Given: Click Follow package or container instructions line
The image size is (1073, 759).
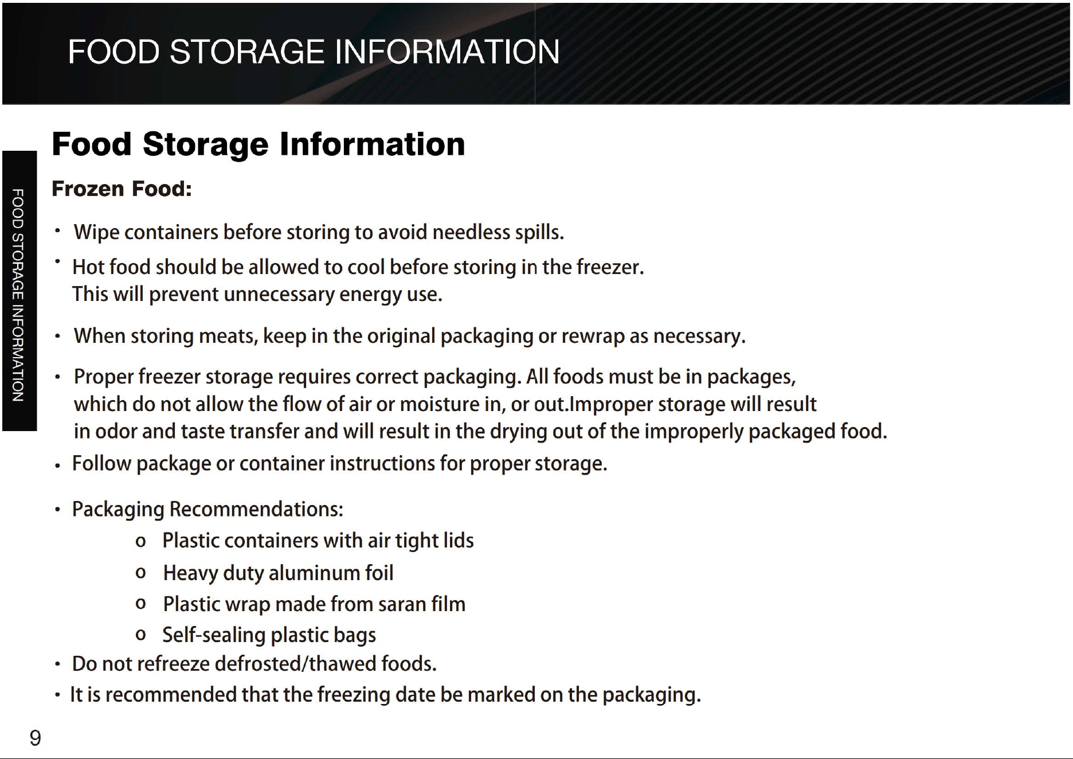Looking at the screenshot, I should pos(339,463).
